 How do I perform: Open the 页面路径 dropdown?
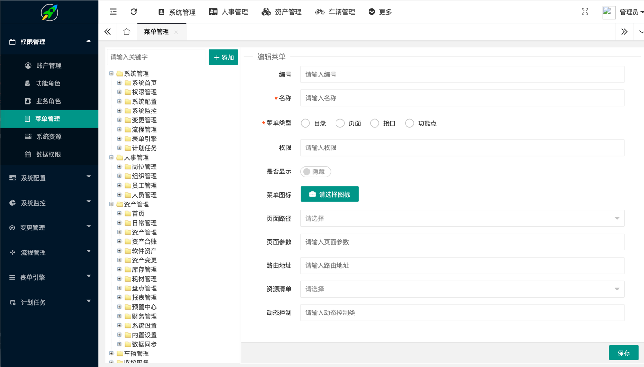point(462,218)
